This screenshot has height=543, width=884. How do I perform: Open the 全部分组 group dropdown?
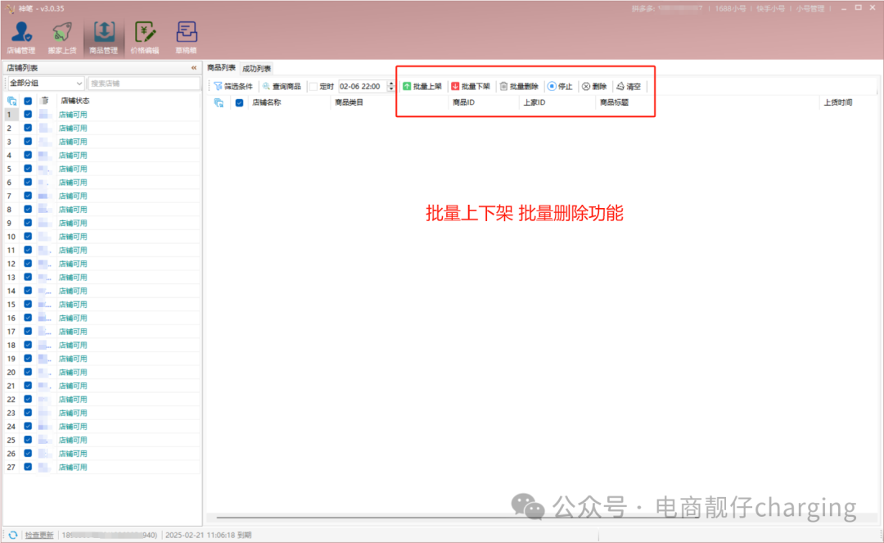tap(45, 83)
